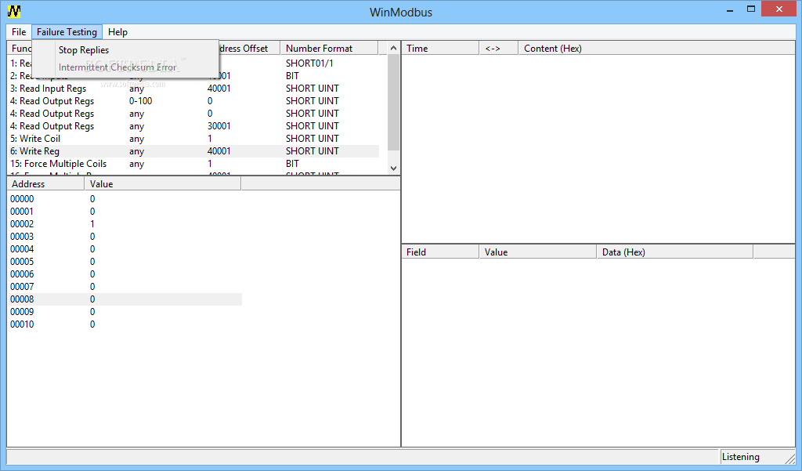Click the <-> direction column header
Viewport: 802px width, 471px height.
point(499,48)
